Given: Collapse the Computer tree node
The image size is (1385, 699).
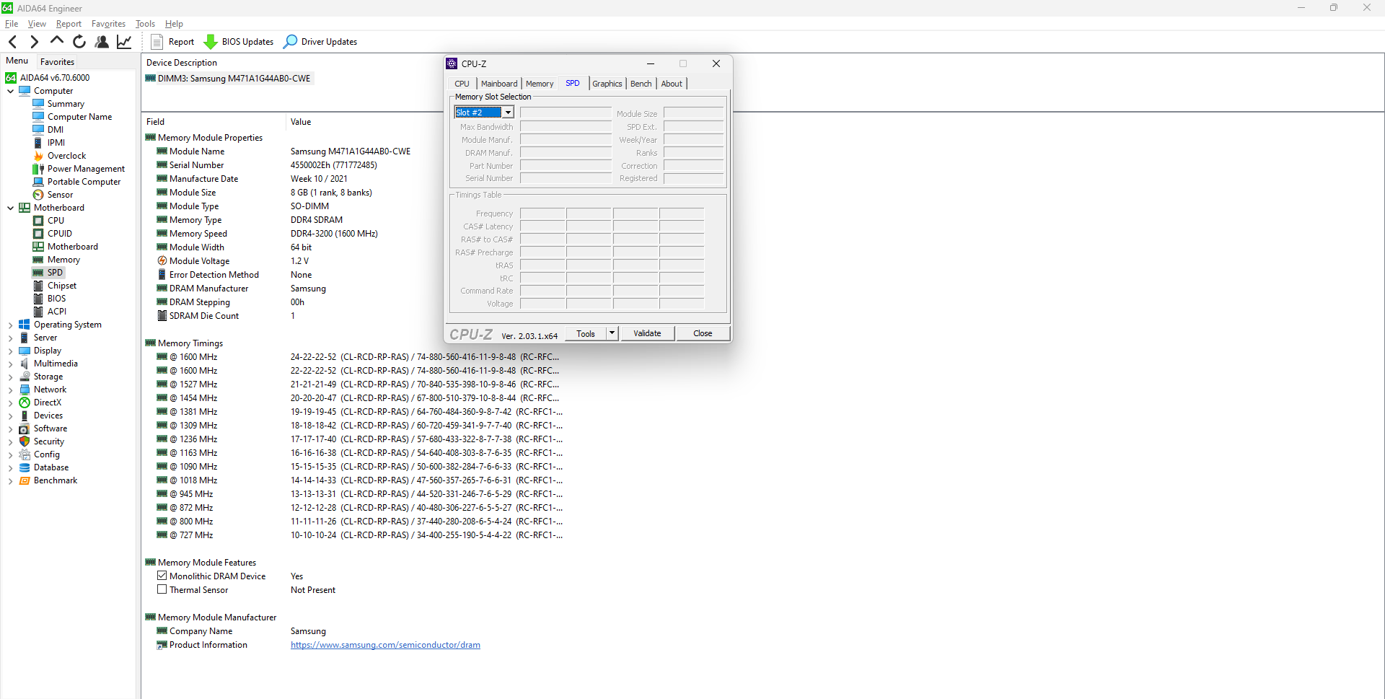Looking at the screenshot, I should 10,91.
